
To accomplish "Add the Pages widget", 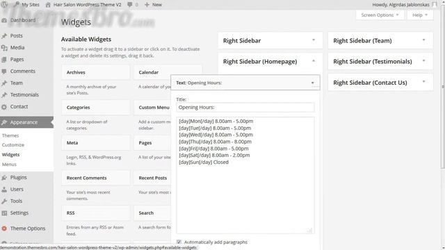I will 152,142.
